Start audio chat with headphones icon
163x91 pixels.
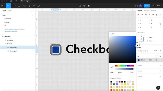pos(137,6)
